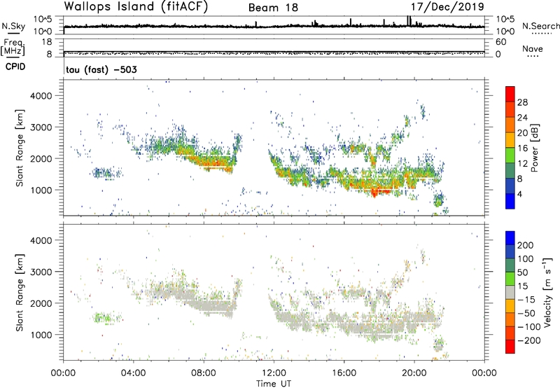This screenshot has width=560, height=388.
Task: Click the velocity colorbar gray segment
Action: (510, 293)
